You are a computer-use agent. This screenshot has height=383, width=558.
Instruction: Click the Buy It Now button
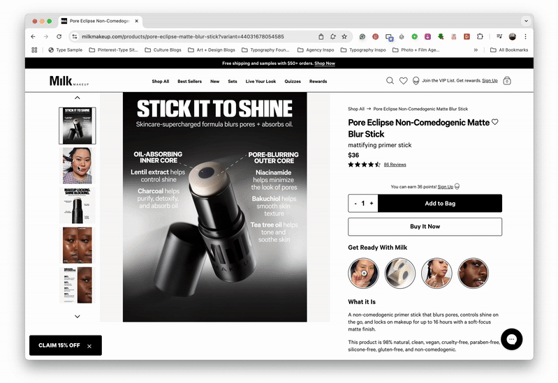(x=425, y=227)
